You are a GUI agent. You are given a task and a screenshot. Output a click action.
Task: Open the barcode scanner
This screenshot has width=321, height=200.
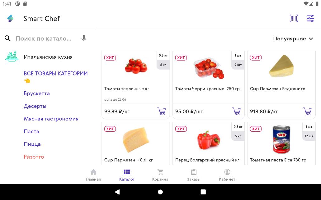(x=294, y=18)
